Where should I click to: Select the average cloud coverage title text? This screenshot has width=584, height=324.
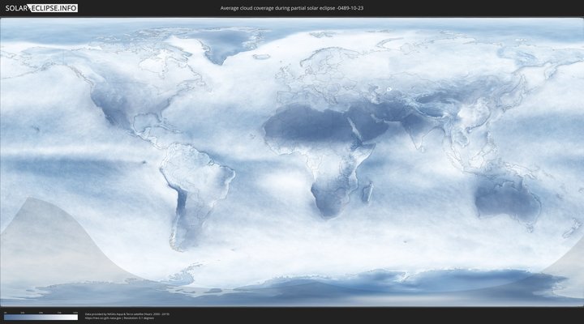click(x=291, y=7)
